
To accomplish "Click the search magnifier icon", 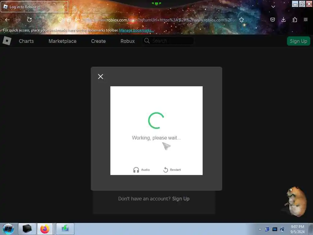I will [x=147, y=41].
